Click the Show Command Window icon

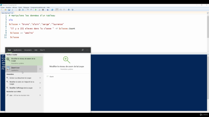[x=69, y=10]
